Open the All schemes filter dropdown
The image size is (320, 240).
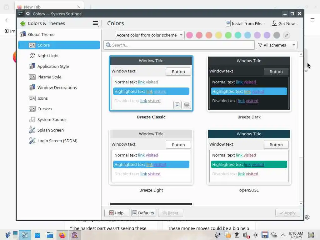click(x=277, y=45)
